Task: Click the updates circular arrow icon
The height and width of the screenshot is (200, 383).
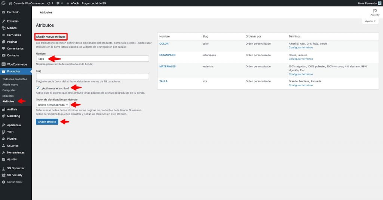Action: [x=49, y=3]
